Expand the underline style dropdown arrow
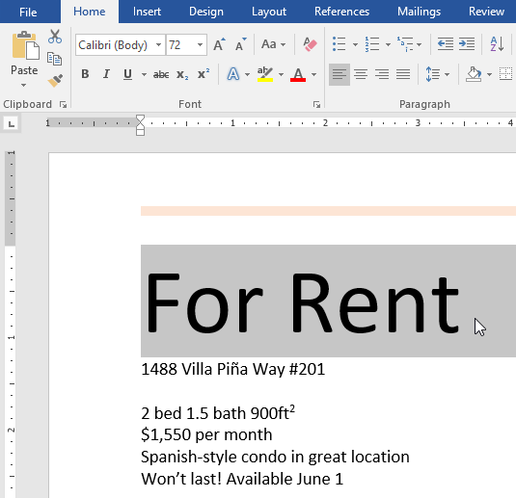Viewport: 516px width, 498px height. (x=144, y=74)
